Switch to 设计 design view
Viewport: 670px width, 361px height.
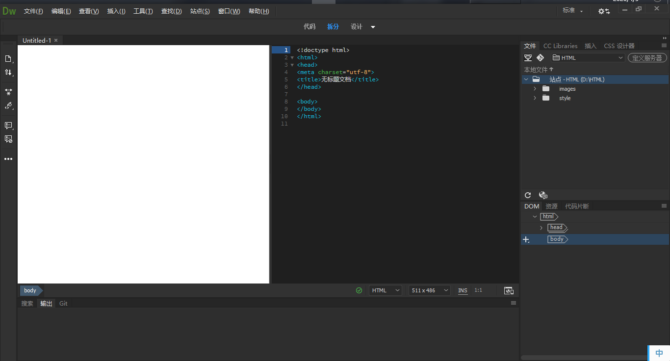coord(357,26)
